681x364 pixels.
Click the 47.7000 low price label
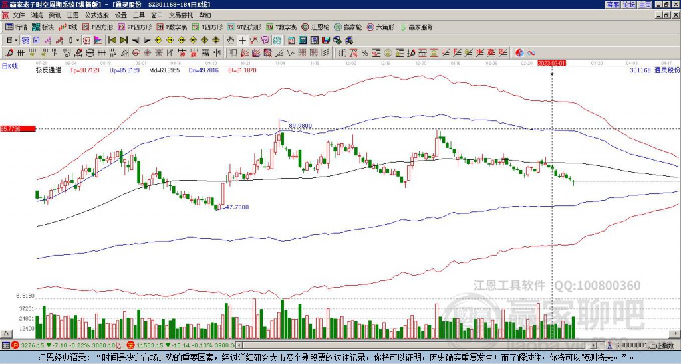237,207
